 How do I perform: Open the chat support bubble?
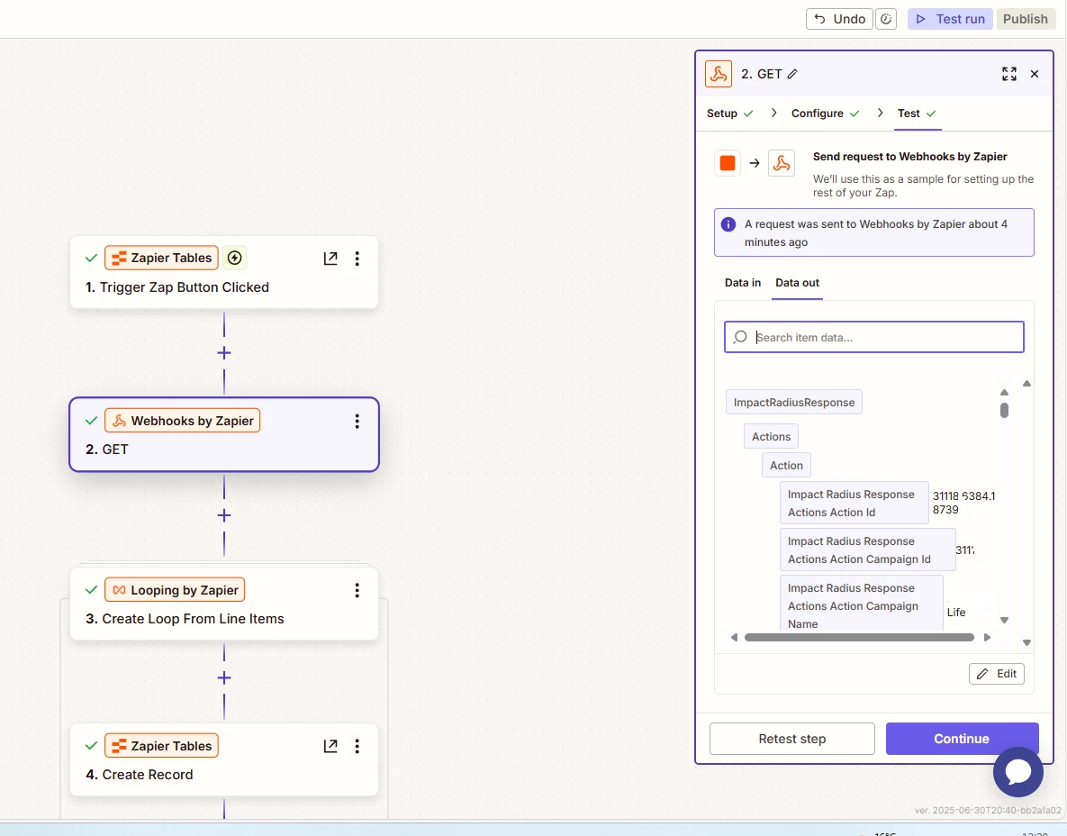pos(1018,772)
